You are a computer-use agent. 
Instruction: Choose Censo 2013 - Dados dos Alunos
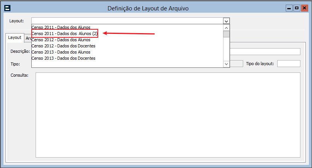click(128, 52)
